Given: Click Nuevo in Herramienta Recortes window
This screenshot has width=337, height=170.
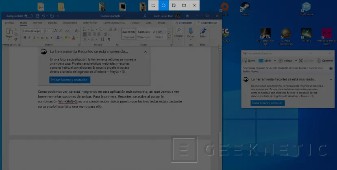Looking at the screenshot, I should [249, 61].
